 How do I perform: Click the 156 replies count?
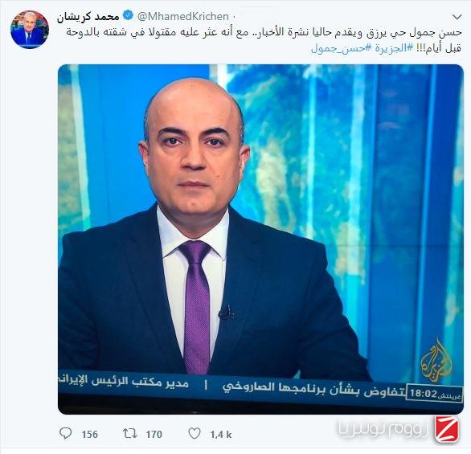pos(90,435)
